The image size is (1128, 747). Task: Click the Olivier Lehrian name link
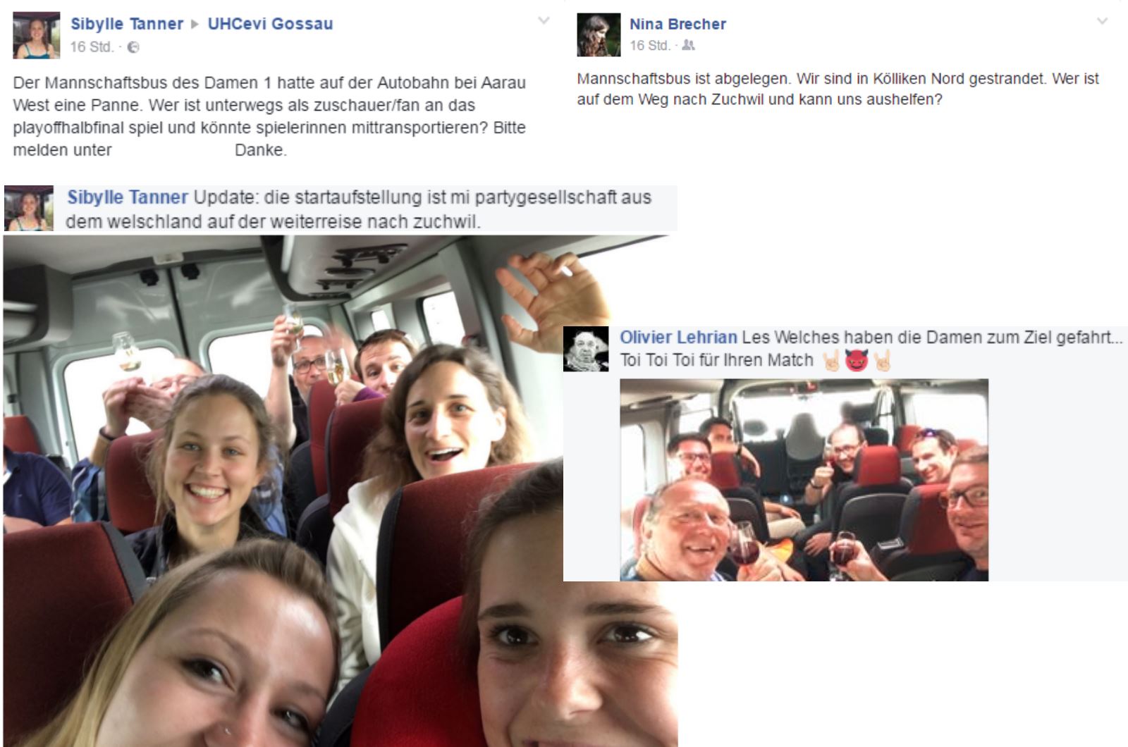(678, 338)
